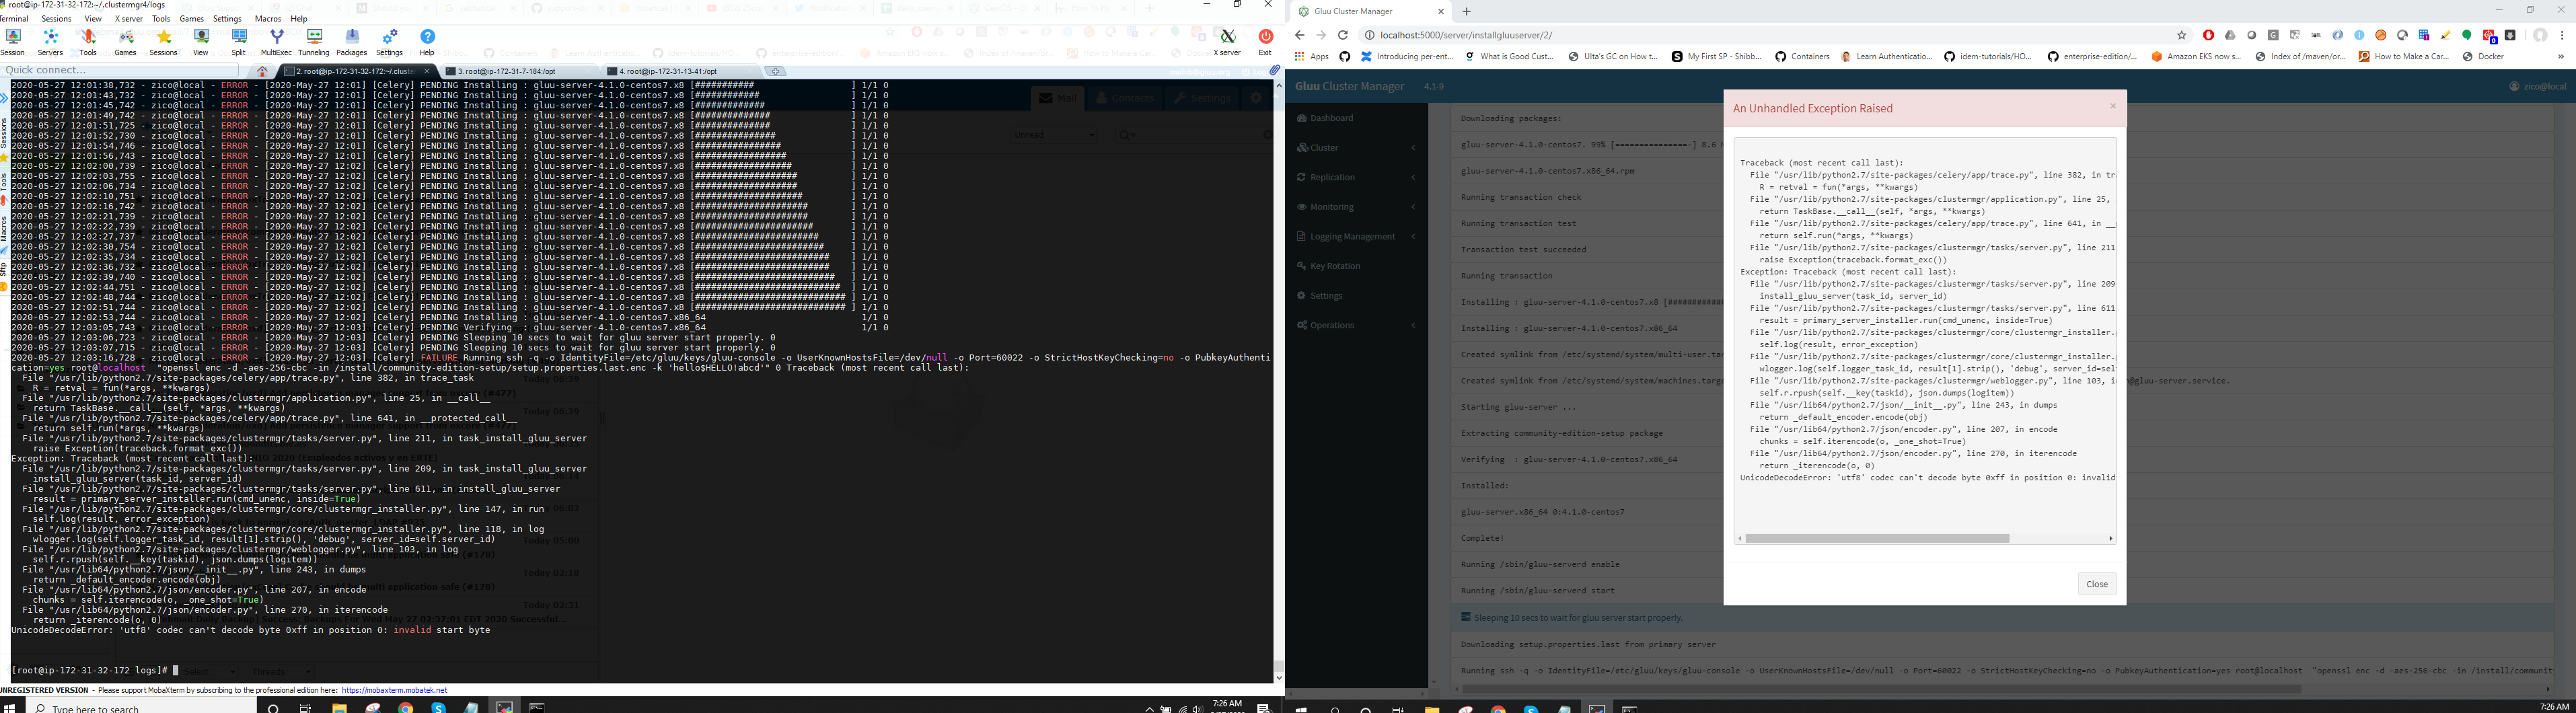
Task: Open zico@local user menu
Action: click(2538, 86)
